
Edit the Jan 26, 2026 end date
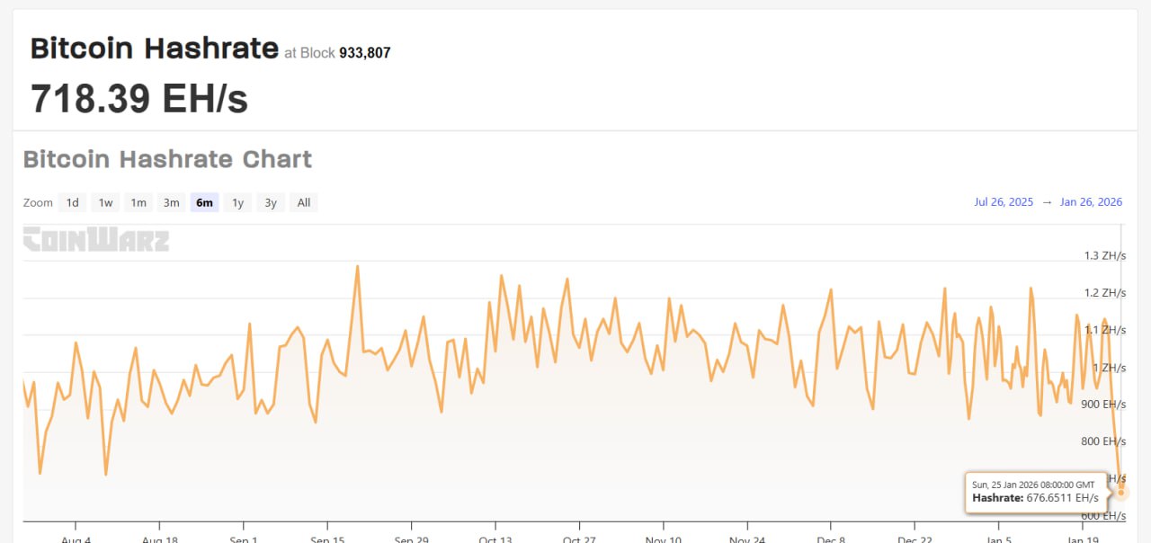(x=1091, y=202)
